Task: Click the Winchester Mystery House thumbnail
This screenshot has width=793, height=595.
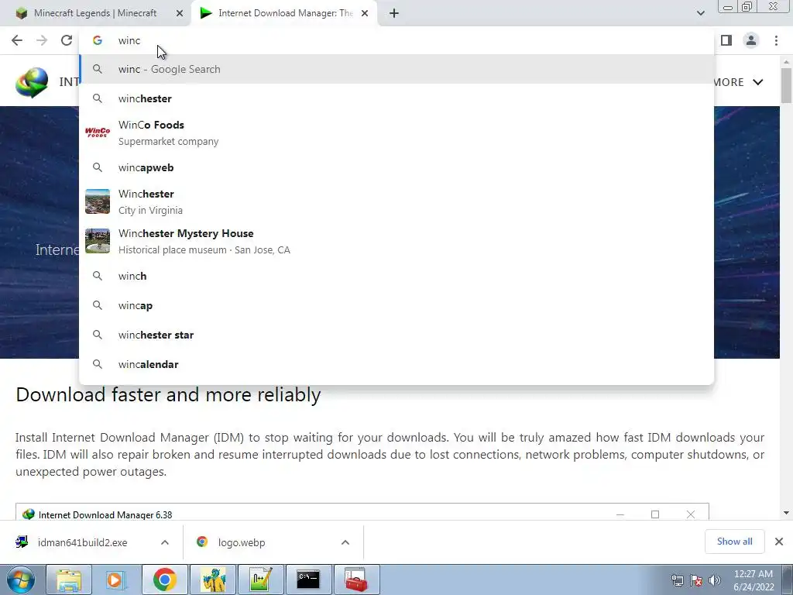Action: click(97, 241)
